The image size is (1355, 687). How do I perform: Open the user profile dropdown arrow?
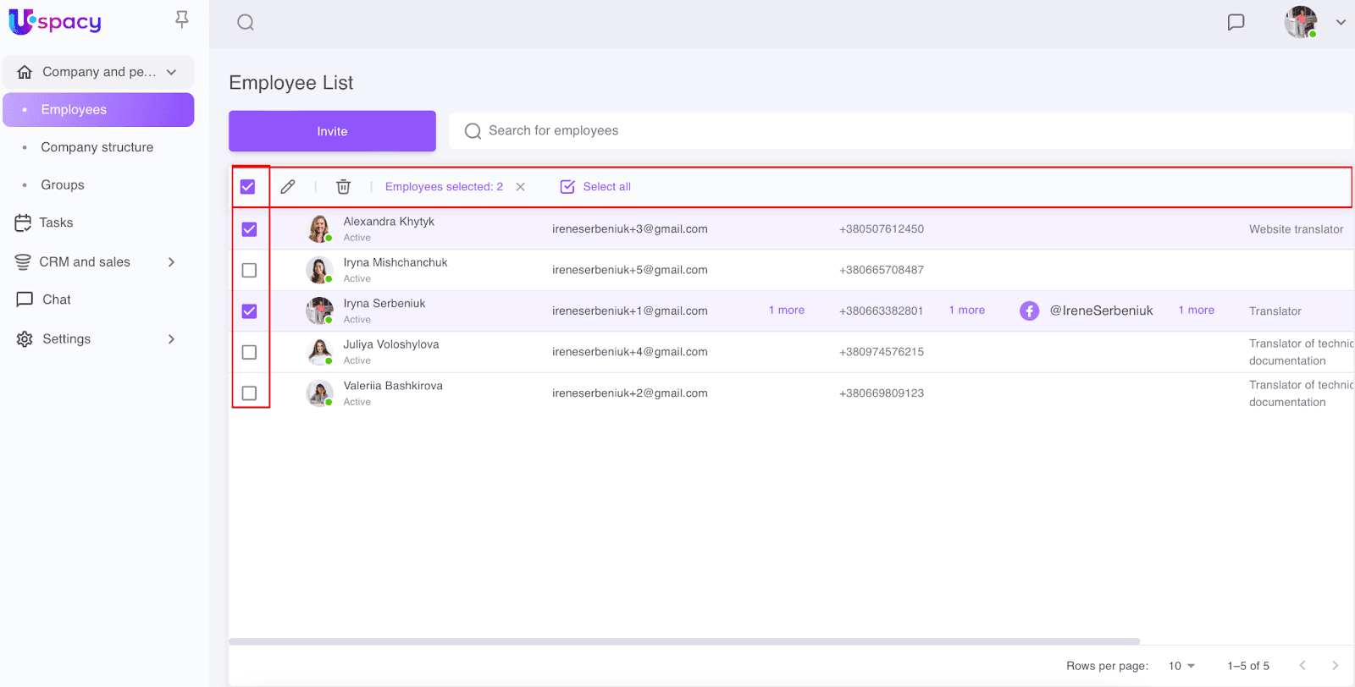coord(1341,23)
